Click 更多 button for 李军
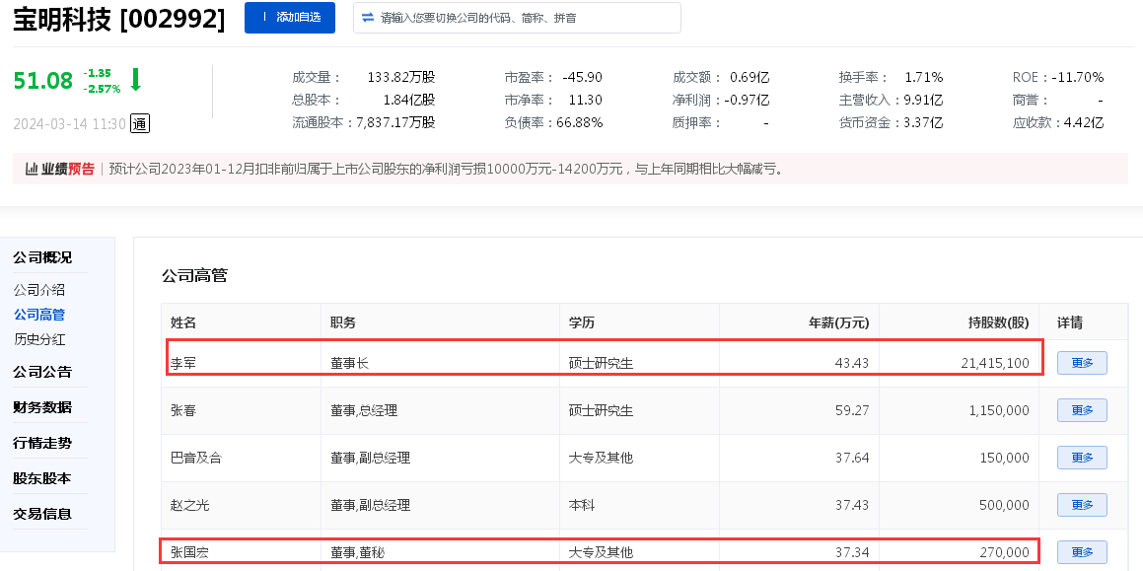This screenshot has width=1143, height=571. (x=1082, y=363)
